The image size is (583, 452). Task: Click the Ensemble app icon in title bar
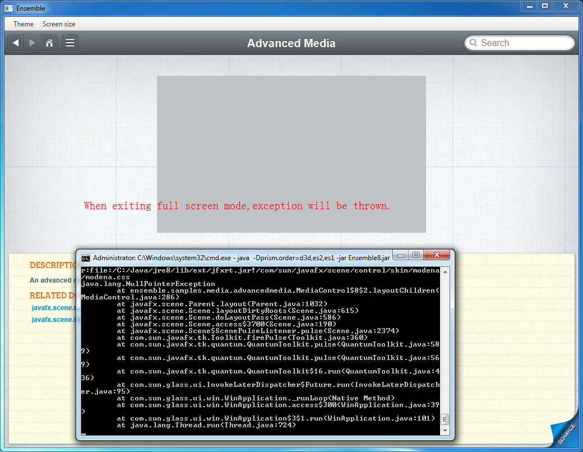[x=8, y=8]
